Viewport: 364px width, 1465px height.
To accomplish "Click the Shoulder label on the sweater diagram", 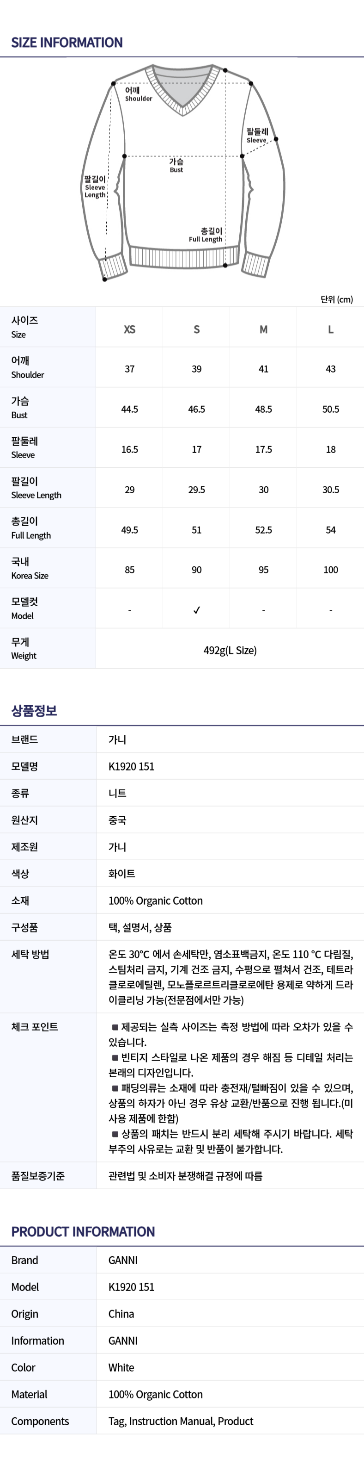I will point(138,94).
